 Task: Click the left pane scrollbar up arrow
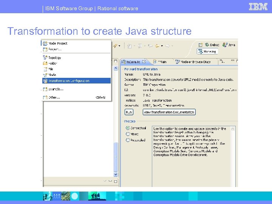coord(116,68)
